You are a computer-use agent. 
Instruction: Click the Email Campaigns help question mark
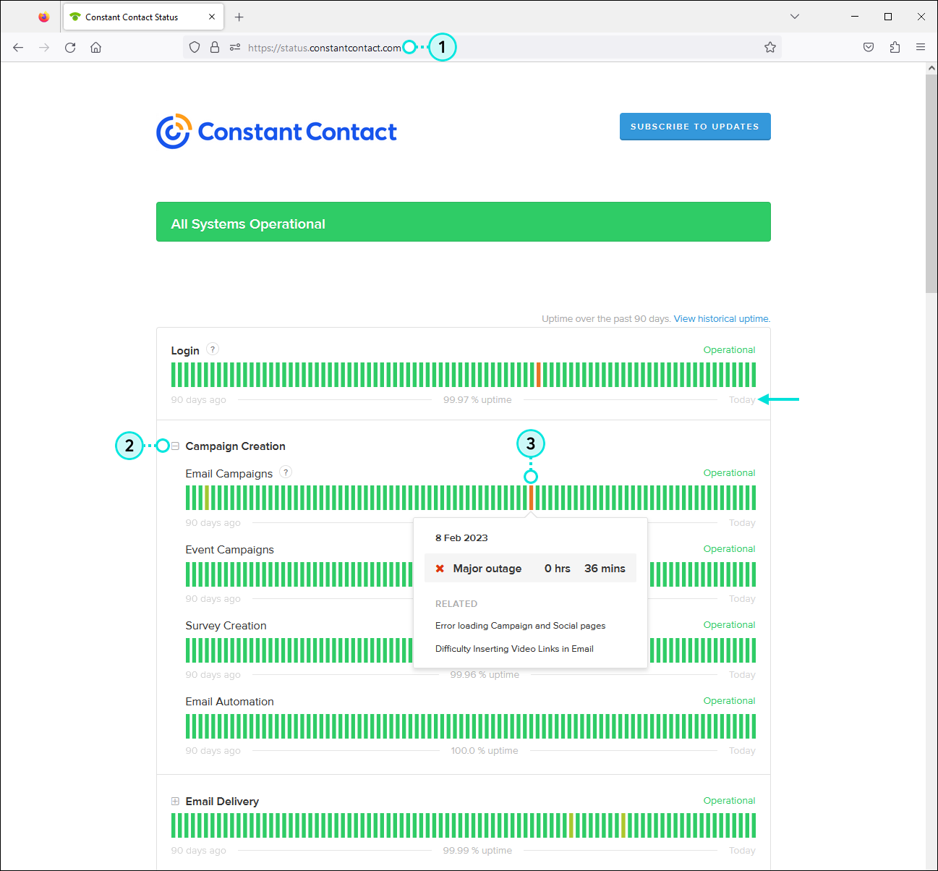click(286, 472)
